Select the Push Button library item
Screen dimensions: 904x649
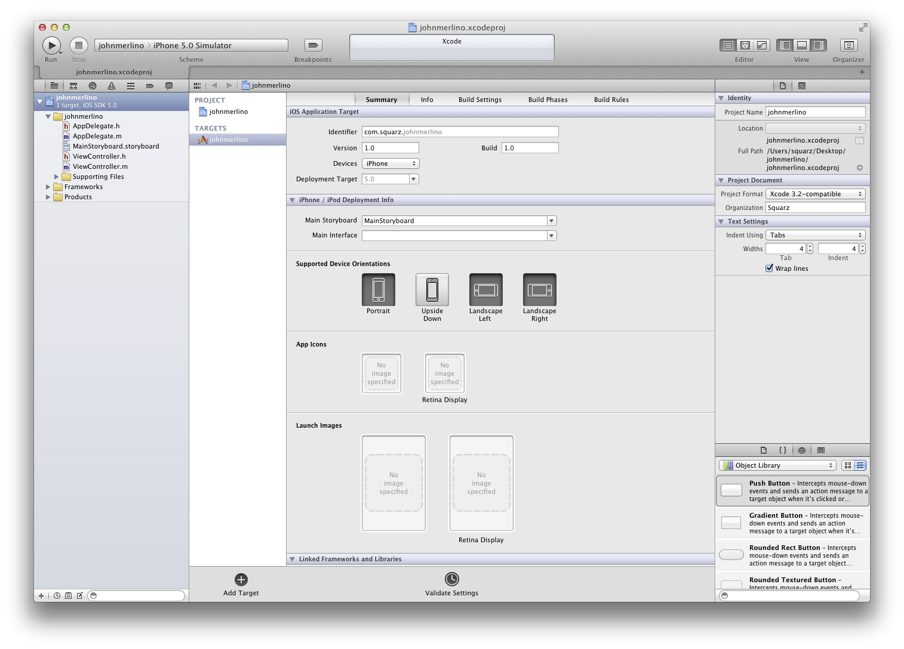click(792, 490)
